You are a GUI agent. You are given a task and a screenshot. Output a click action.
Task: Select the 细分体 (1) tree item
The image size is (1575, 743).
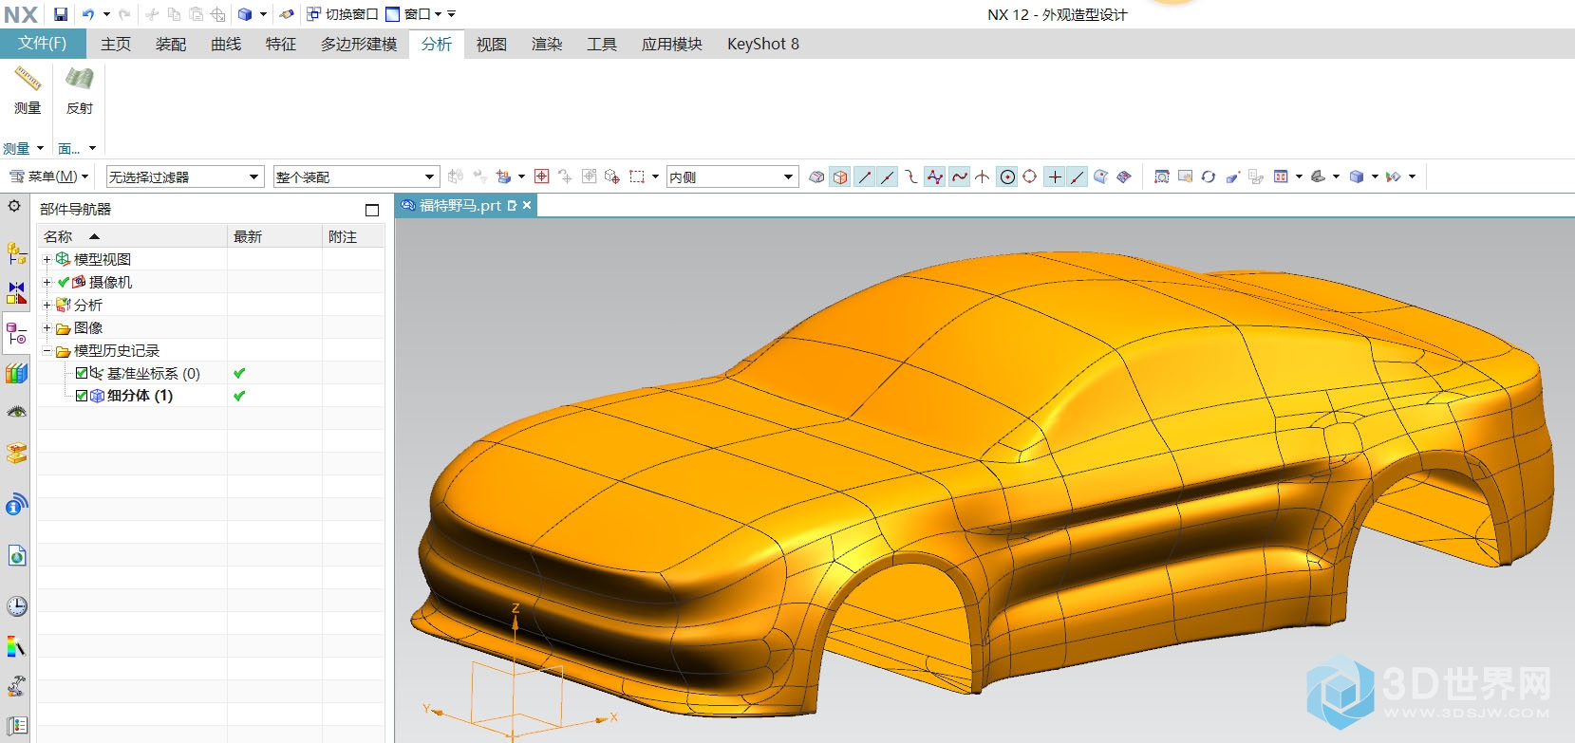click(140, 396)
